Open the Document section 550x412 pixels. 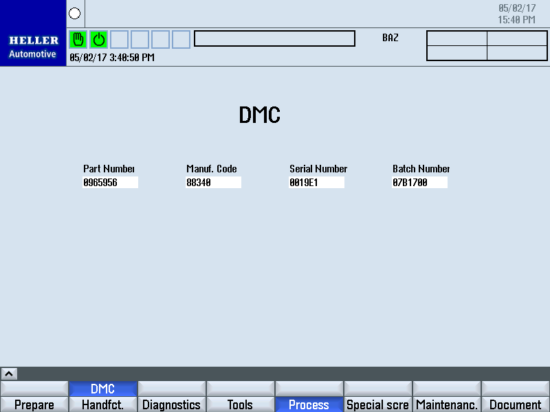tap(516, 404)
